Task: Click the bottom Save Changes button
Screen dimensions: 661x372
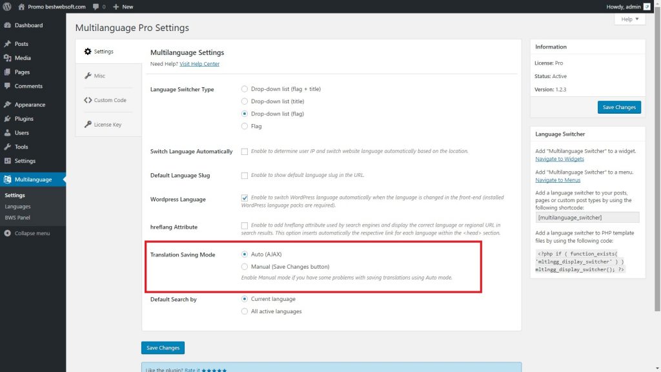Action: (163, 348)
